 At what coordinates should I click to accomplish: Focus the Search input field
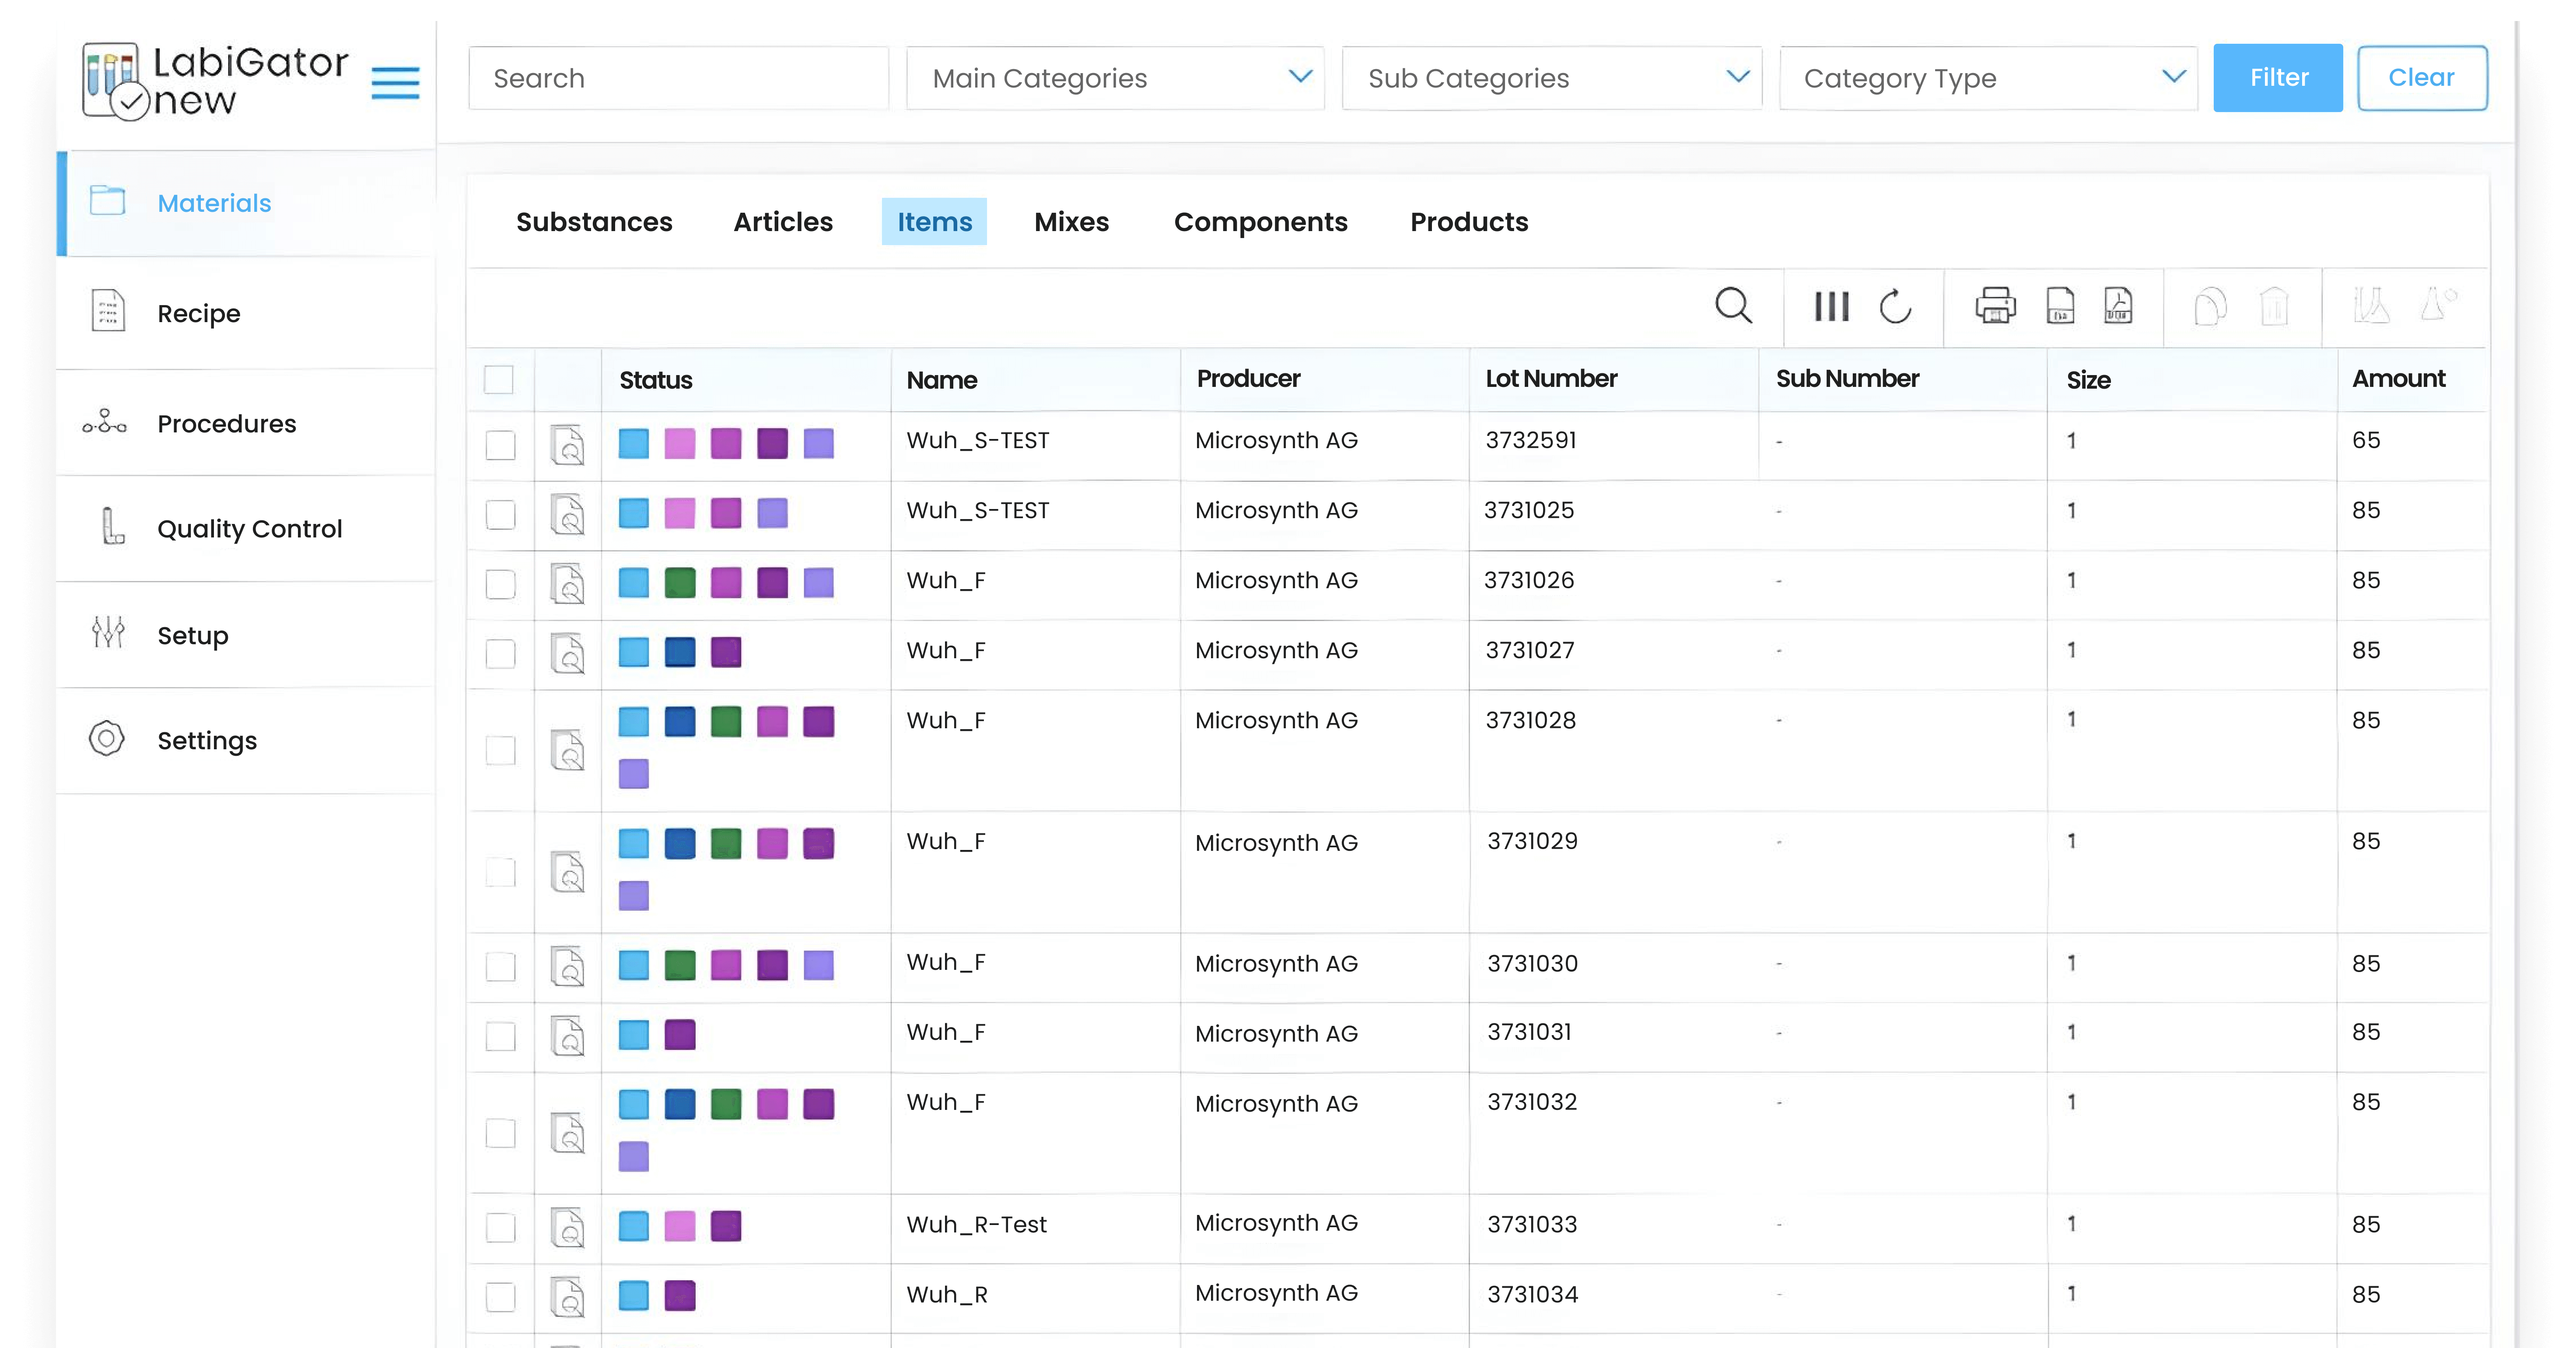coord(678,78)
